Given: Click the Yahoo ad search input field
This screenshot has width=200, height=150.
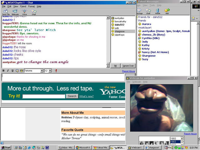Looking at the screenshot, I should coord(44,96).
